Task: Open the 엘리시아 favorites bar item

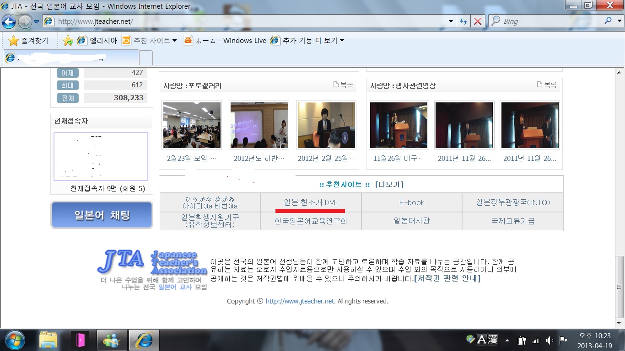Action: [97, 41]
